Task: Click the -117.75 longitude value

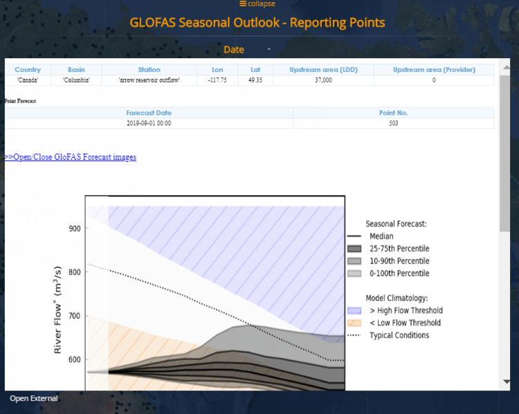Action: click(x=217, y=80)
